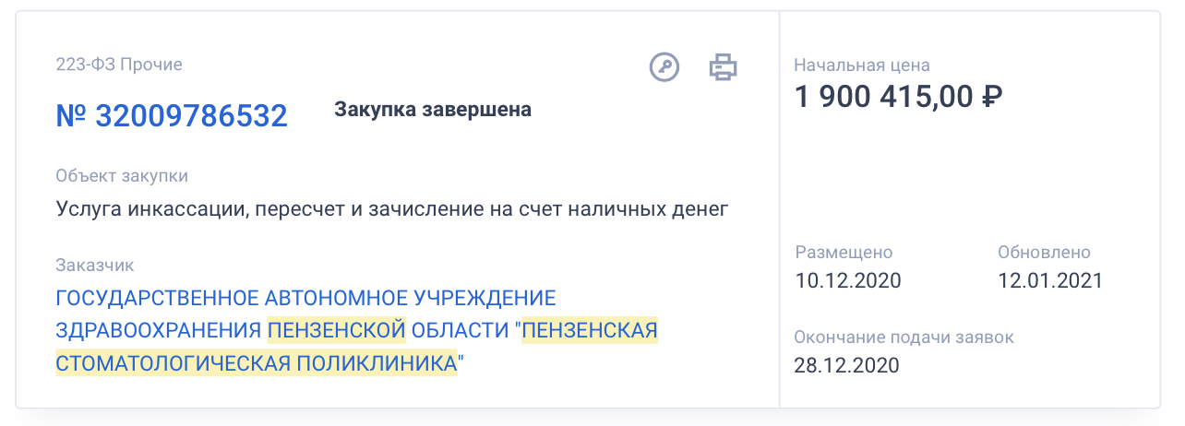Click the price 1 900 415,00 ₽
The height and width of the screenshot is (426, 1185).
point(899,95)
